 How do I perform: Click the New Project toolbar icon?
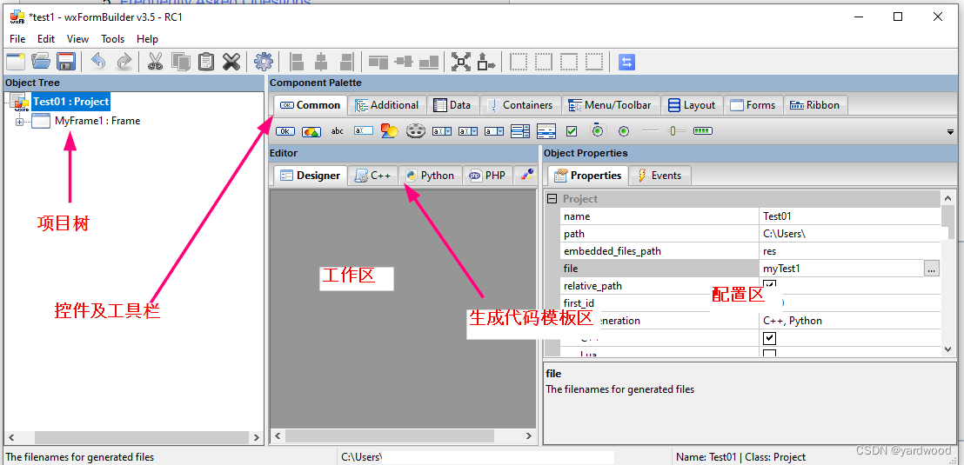point(16,62)
